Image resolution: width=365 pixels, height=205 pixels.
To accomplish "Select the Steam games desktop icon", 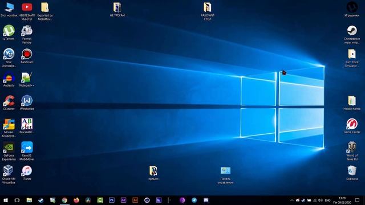I will [352, 34].
